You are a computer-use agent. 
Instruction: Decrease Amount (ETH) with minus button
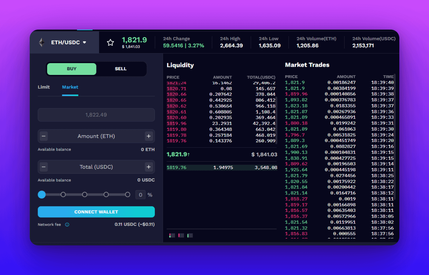pos(44,136)
